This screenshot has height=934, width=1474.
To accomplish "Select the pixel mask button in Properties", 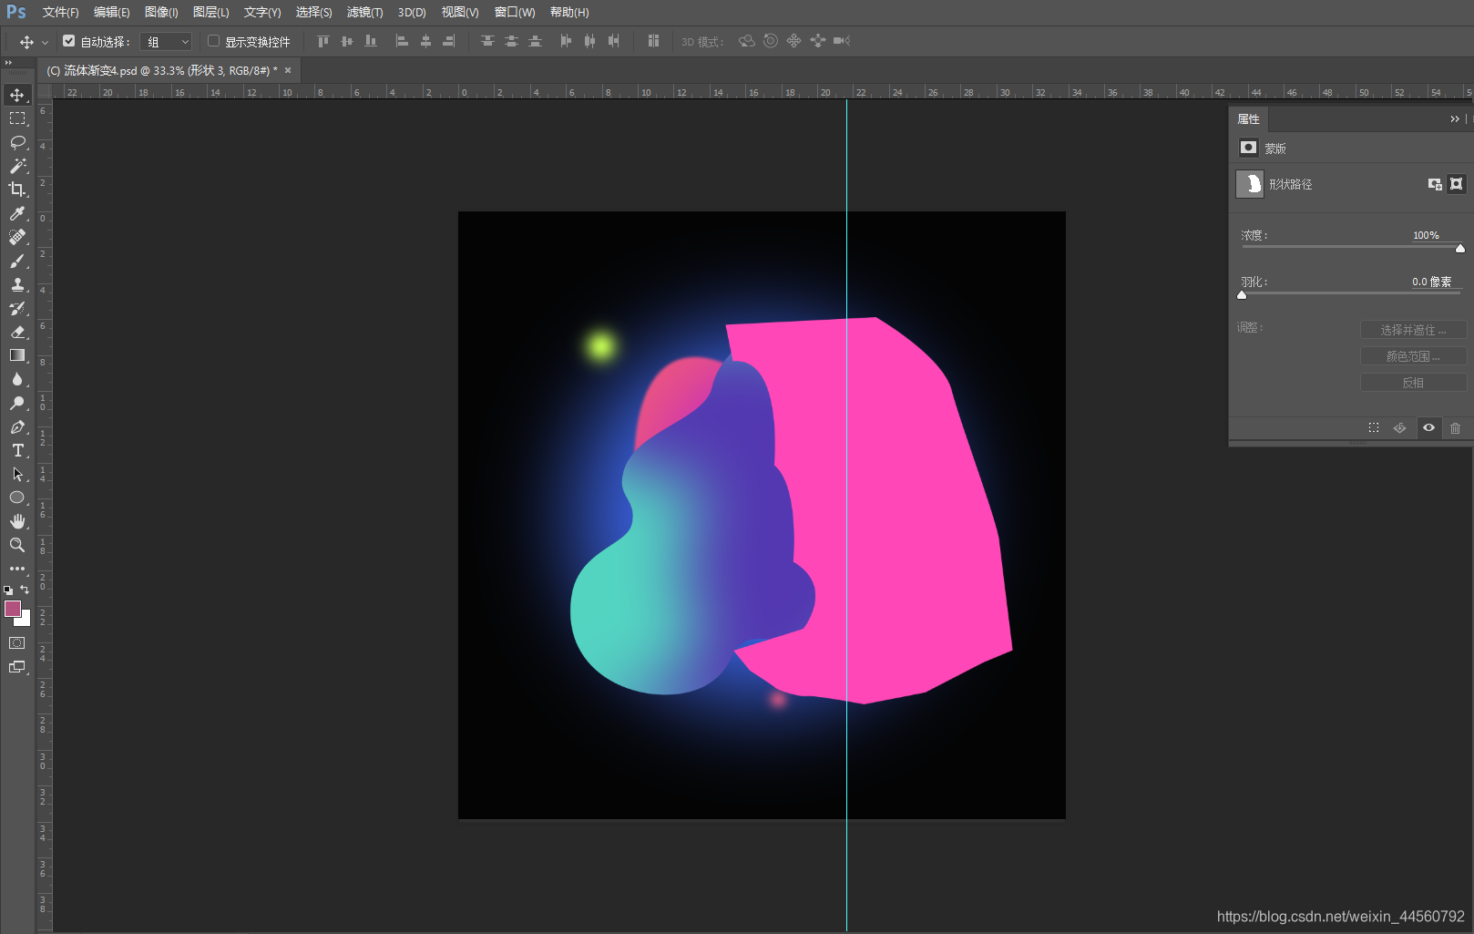I will tap(1435, 184).
